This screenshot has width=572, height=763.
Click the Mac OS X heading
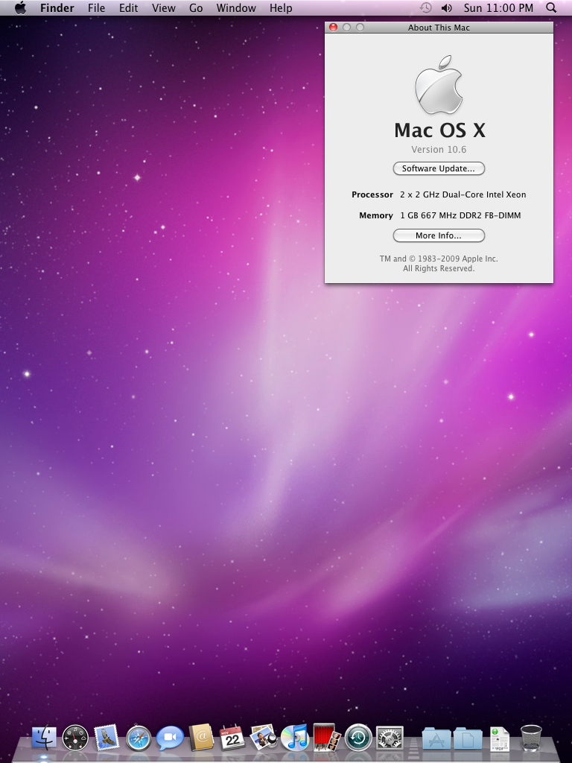[439, 130]
